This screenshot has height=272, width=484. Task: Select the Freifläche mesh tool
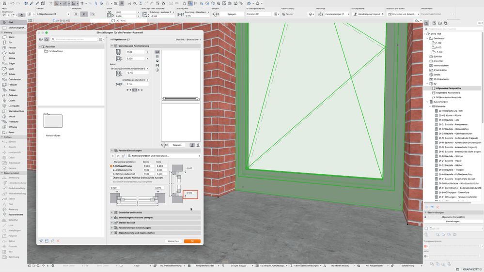[x=13, y=121]
